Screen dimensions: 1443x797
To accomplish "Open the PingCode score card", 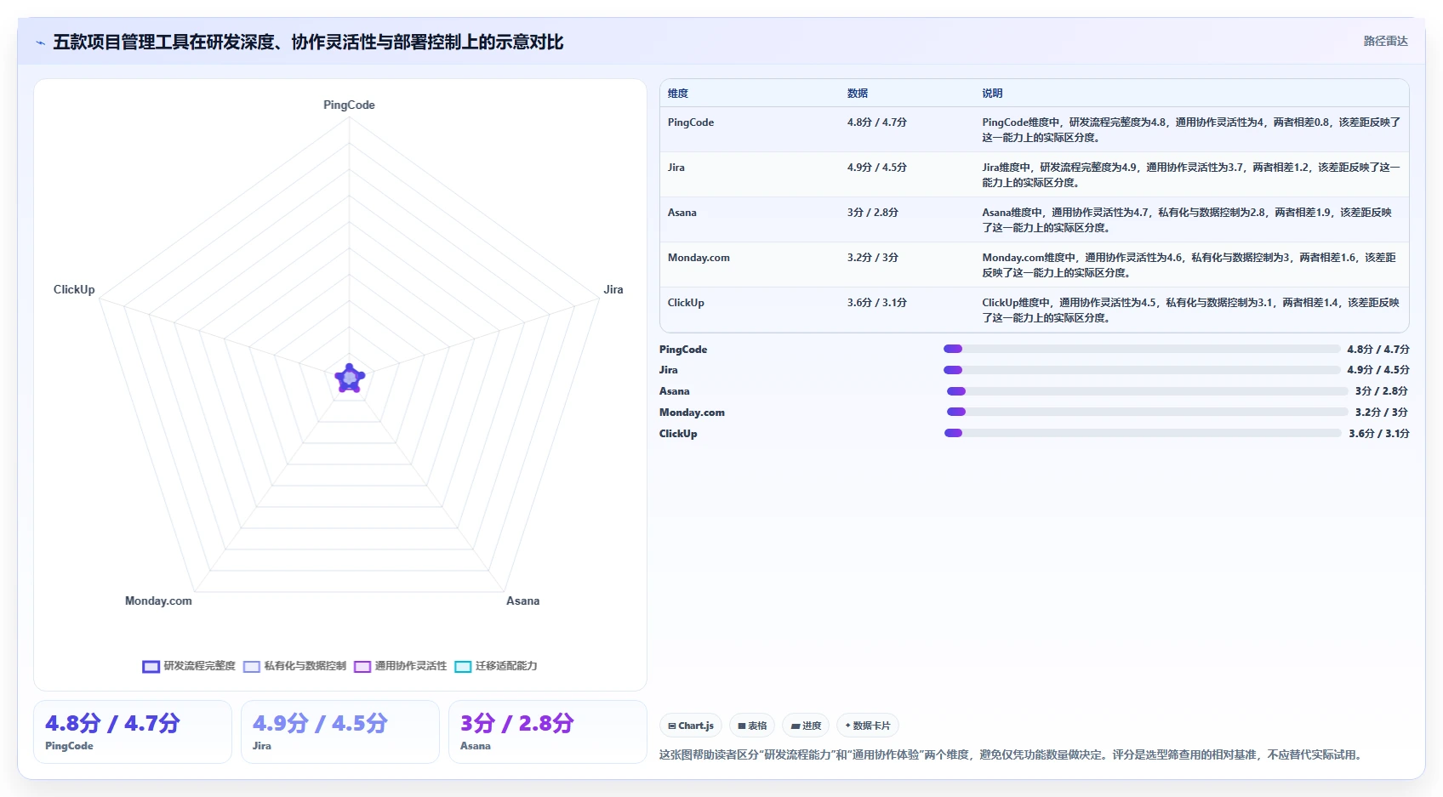I will click(x=133, y=732).
